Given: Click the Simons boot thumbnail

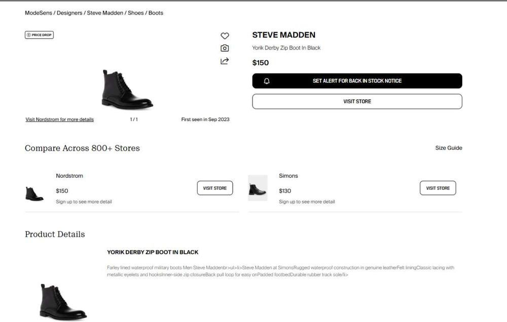Looking at the screenshot, I should 258,188.
